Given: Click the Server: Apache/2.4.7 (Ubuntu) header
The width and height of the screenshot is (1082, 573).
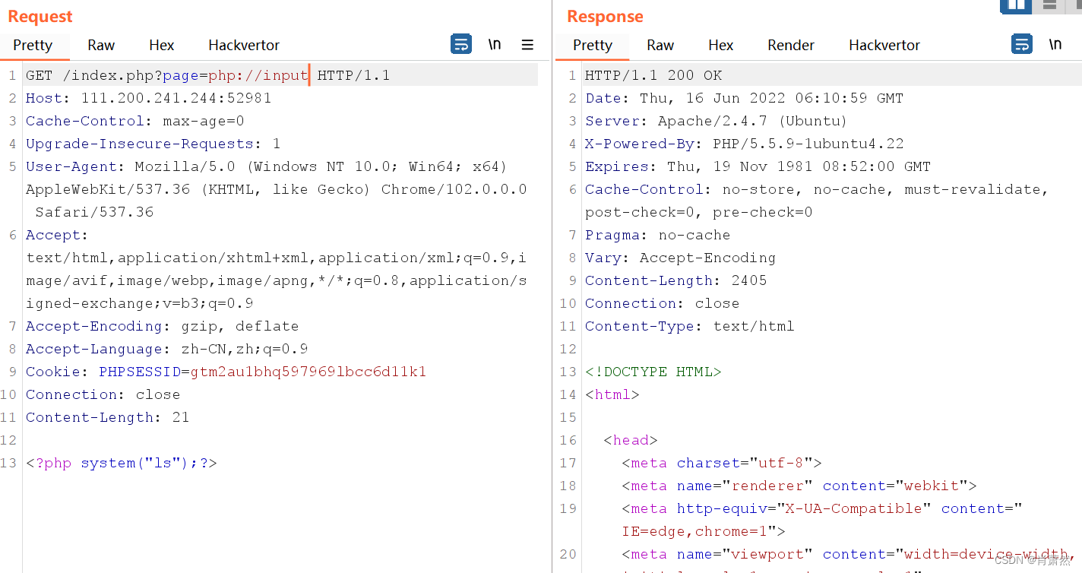Looking at the screenshot, I should pyautogui.click(x=716, y=121).
